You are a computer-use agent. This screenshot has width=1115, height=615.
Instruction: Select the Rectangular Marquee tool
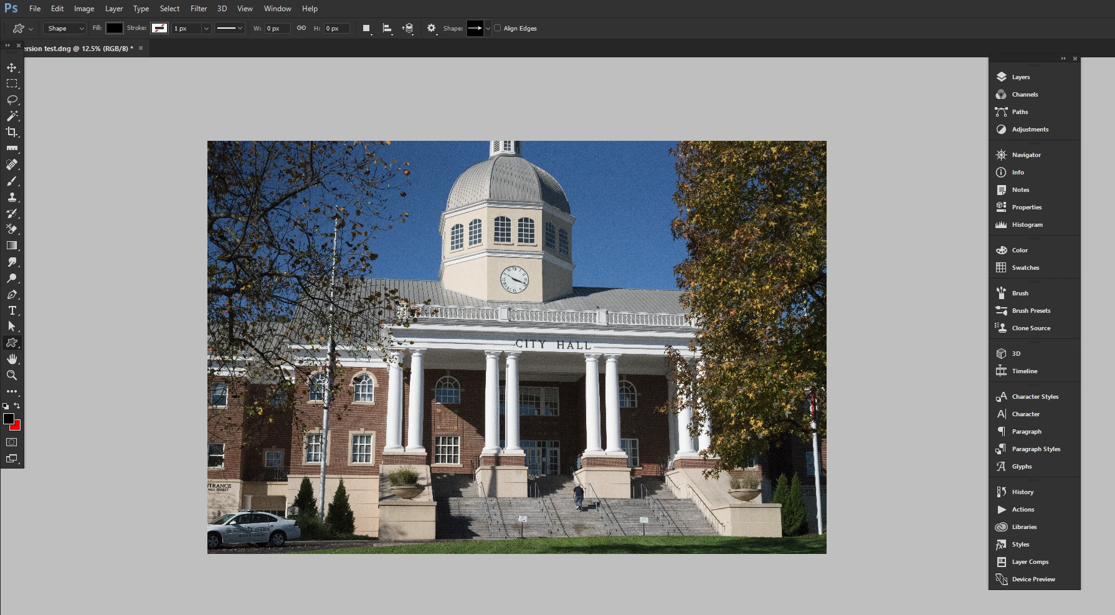[x=12, y=83]
